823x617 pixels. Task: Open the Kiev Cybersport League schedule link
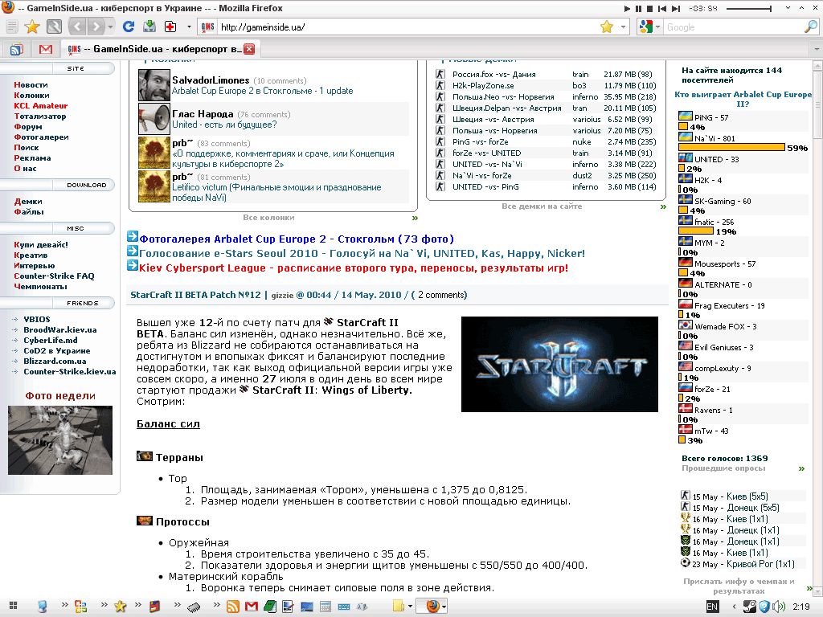pos(354,268)
